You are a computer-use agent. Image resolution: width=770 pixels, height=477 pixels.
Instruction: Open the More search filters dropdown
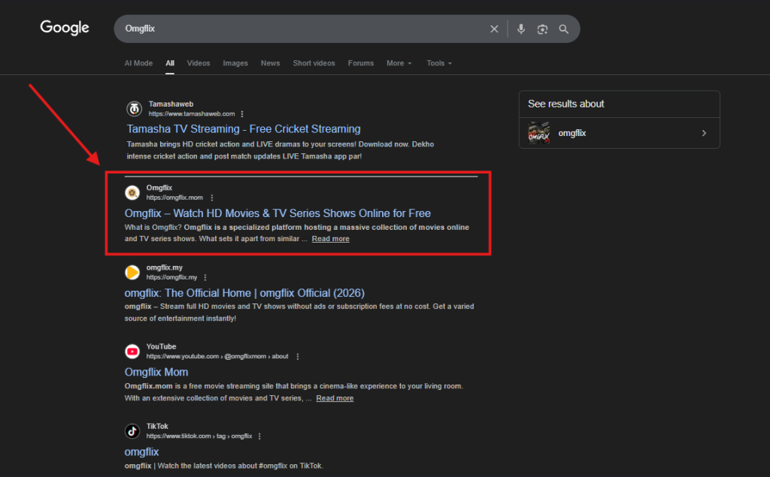pos(399,63)
